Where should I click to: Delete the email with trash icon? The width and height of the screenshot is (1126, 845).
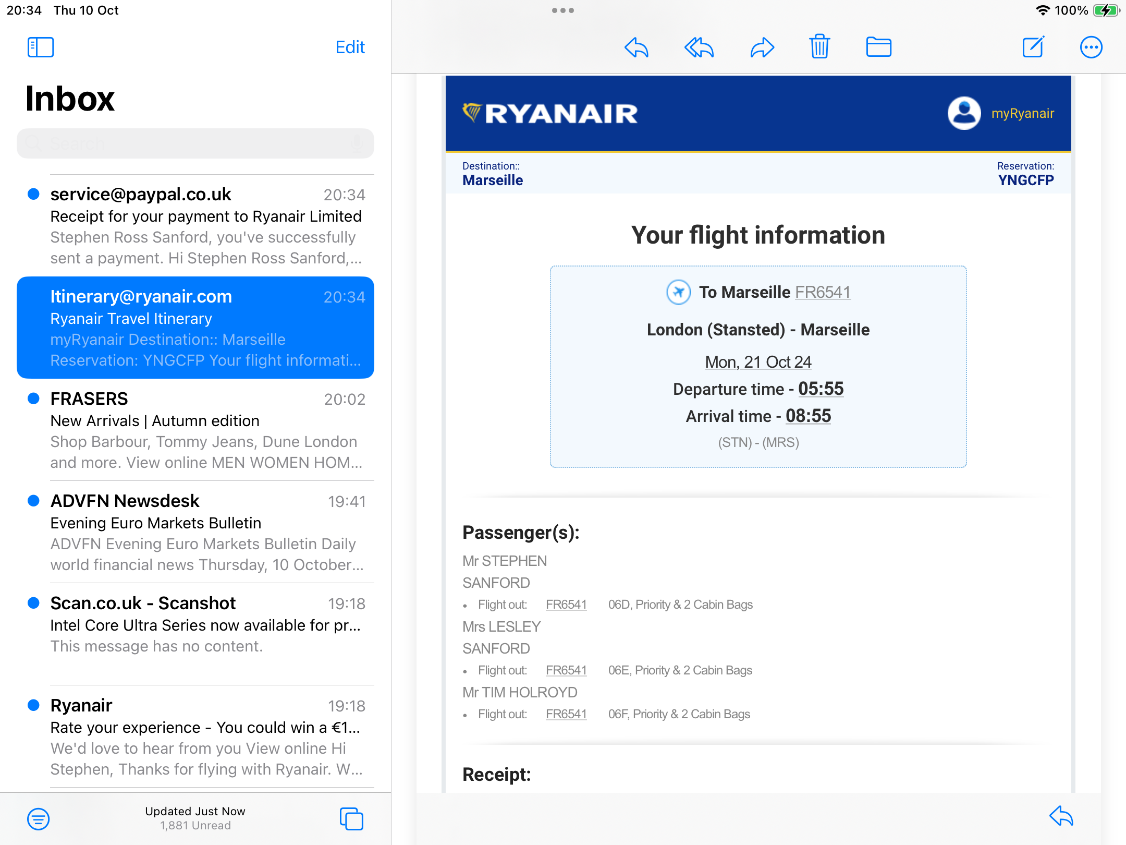click(x=819, y=47)
